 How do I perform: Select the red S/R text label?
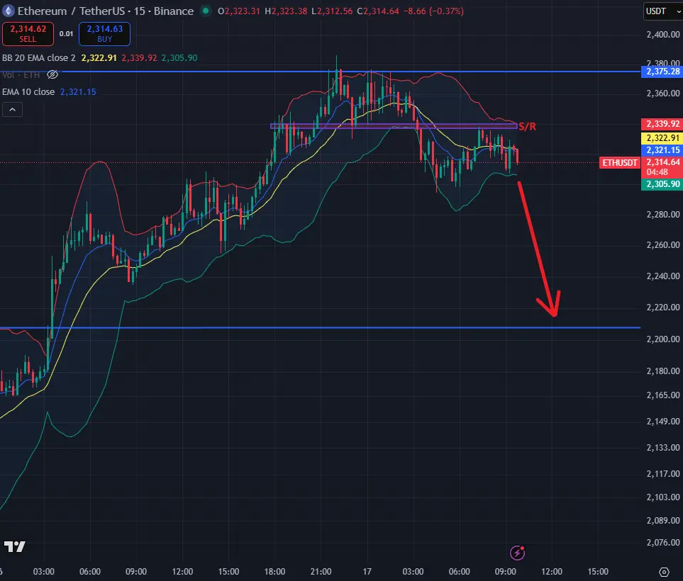527,127
